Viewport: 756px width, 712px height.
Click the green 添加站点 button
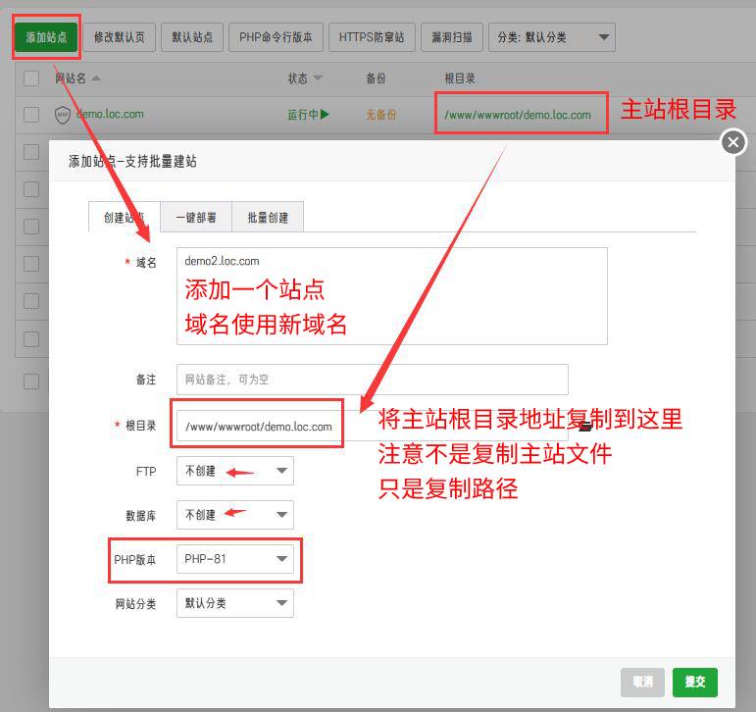coord(46,37)
